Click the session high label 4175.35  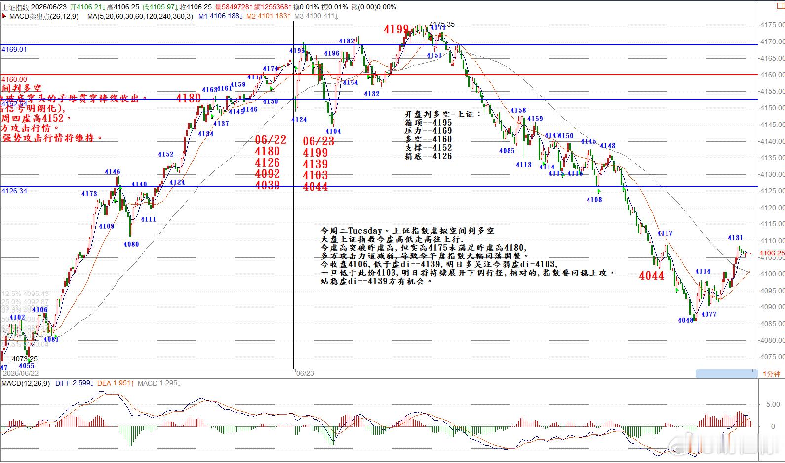442,24
